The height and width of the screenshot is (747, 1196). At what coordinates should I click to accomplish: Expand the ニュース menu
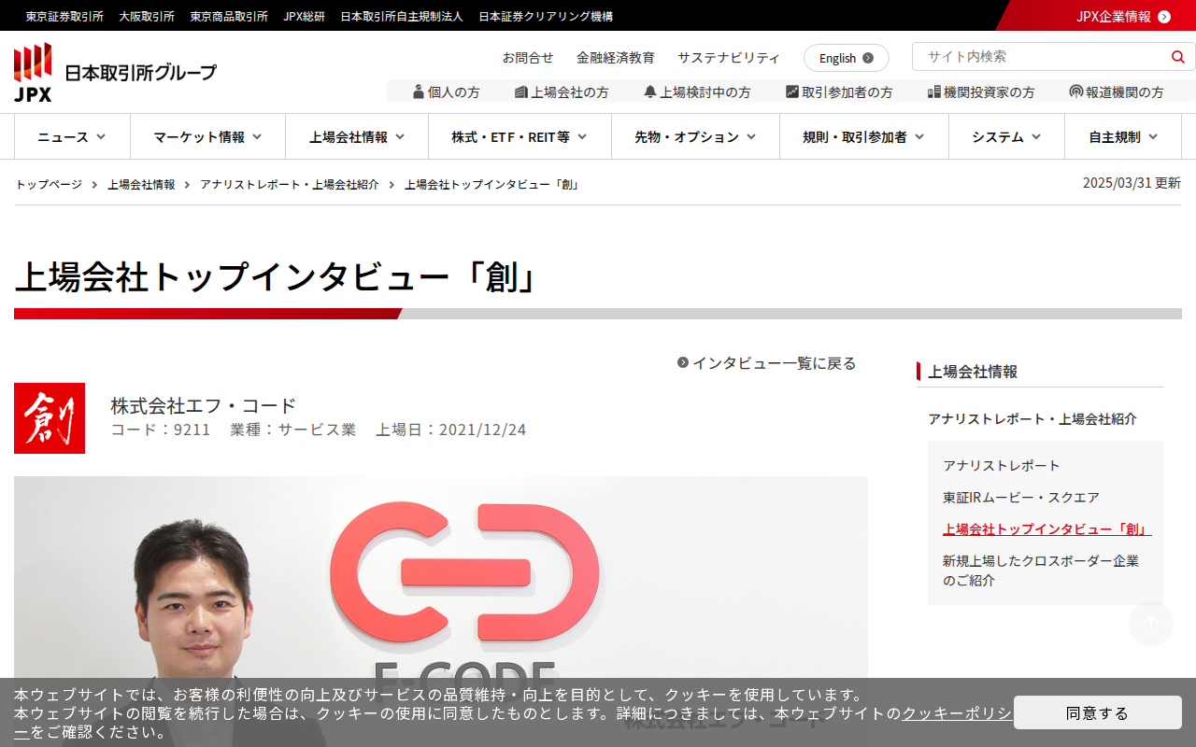click(x=72, y=136)
